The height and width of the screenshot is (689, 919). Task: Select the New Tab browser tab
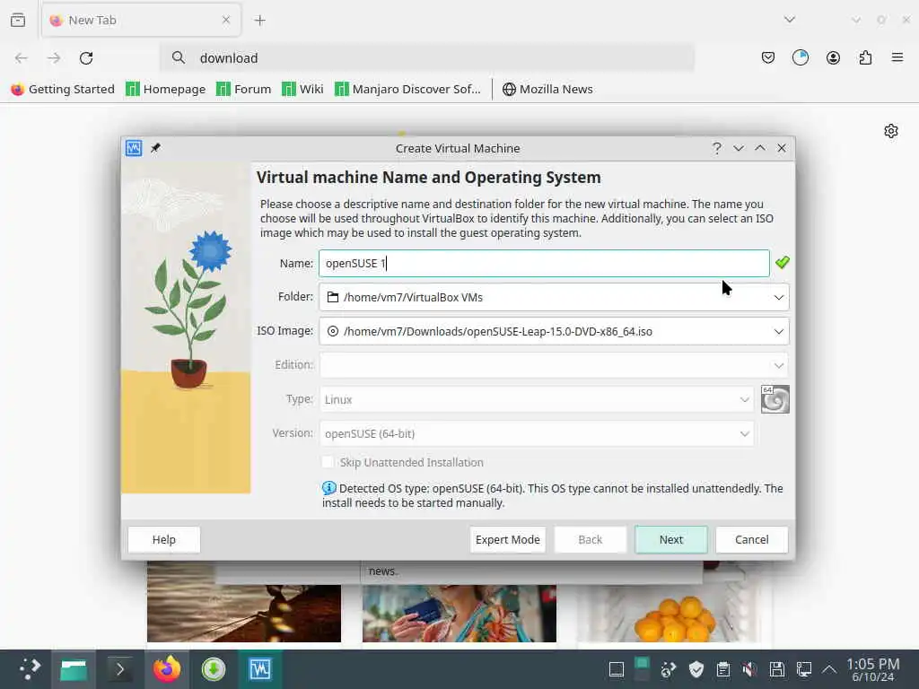141,21
